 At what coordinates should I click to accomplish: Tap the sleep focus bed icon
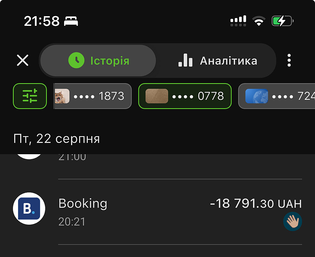(x=71, y=21)
